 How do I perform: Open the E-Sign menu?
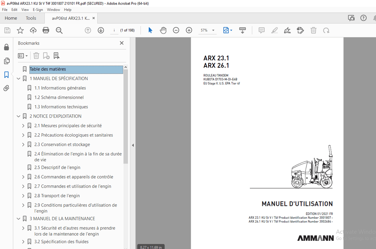[38, 9]
